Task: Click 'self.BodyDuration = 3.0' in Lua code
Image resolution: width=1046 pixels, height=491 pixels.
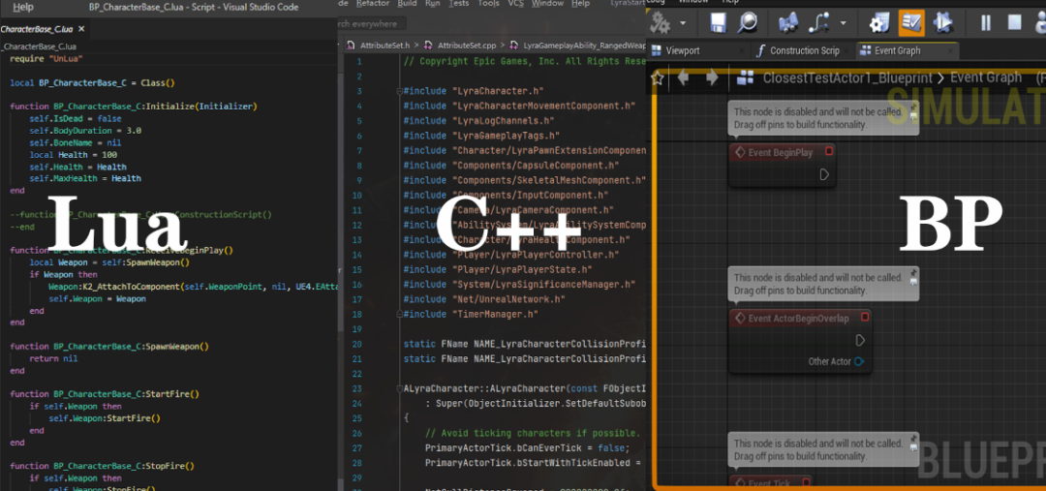Action: pos(85,131)
